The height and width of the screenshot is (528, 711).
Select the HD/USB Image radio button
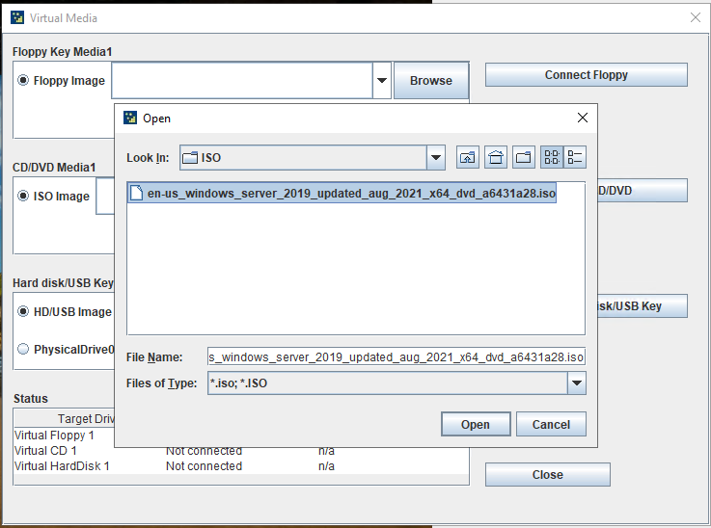coord(24,311)
